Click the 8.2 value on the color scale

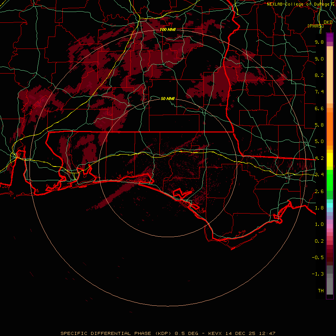point(319,75)
